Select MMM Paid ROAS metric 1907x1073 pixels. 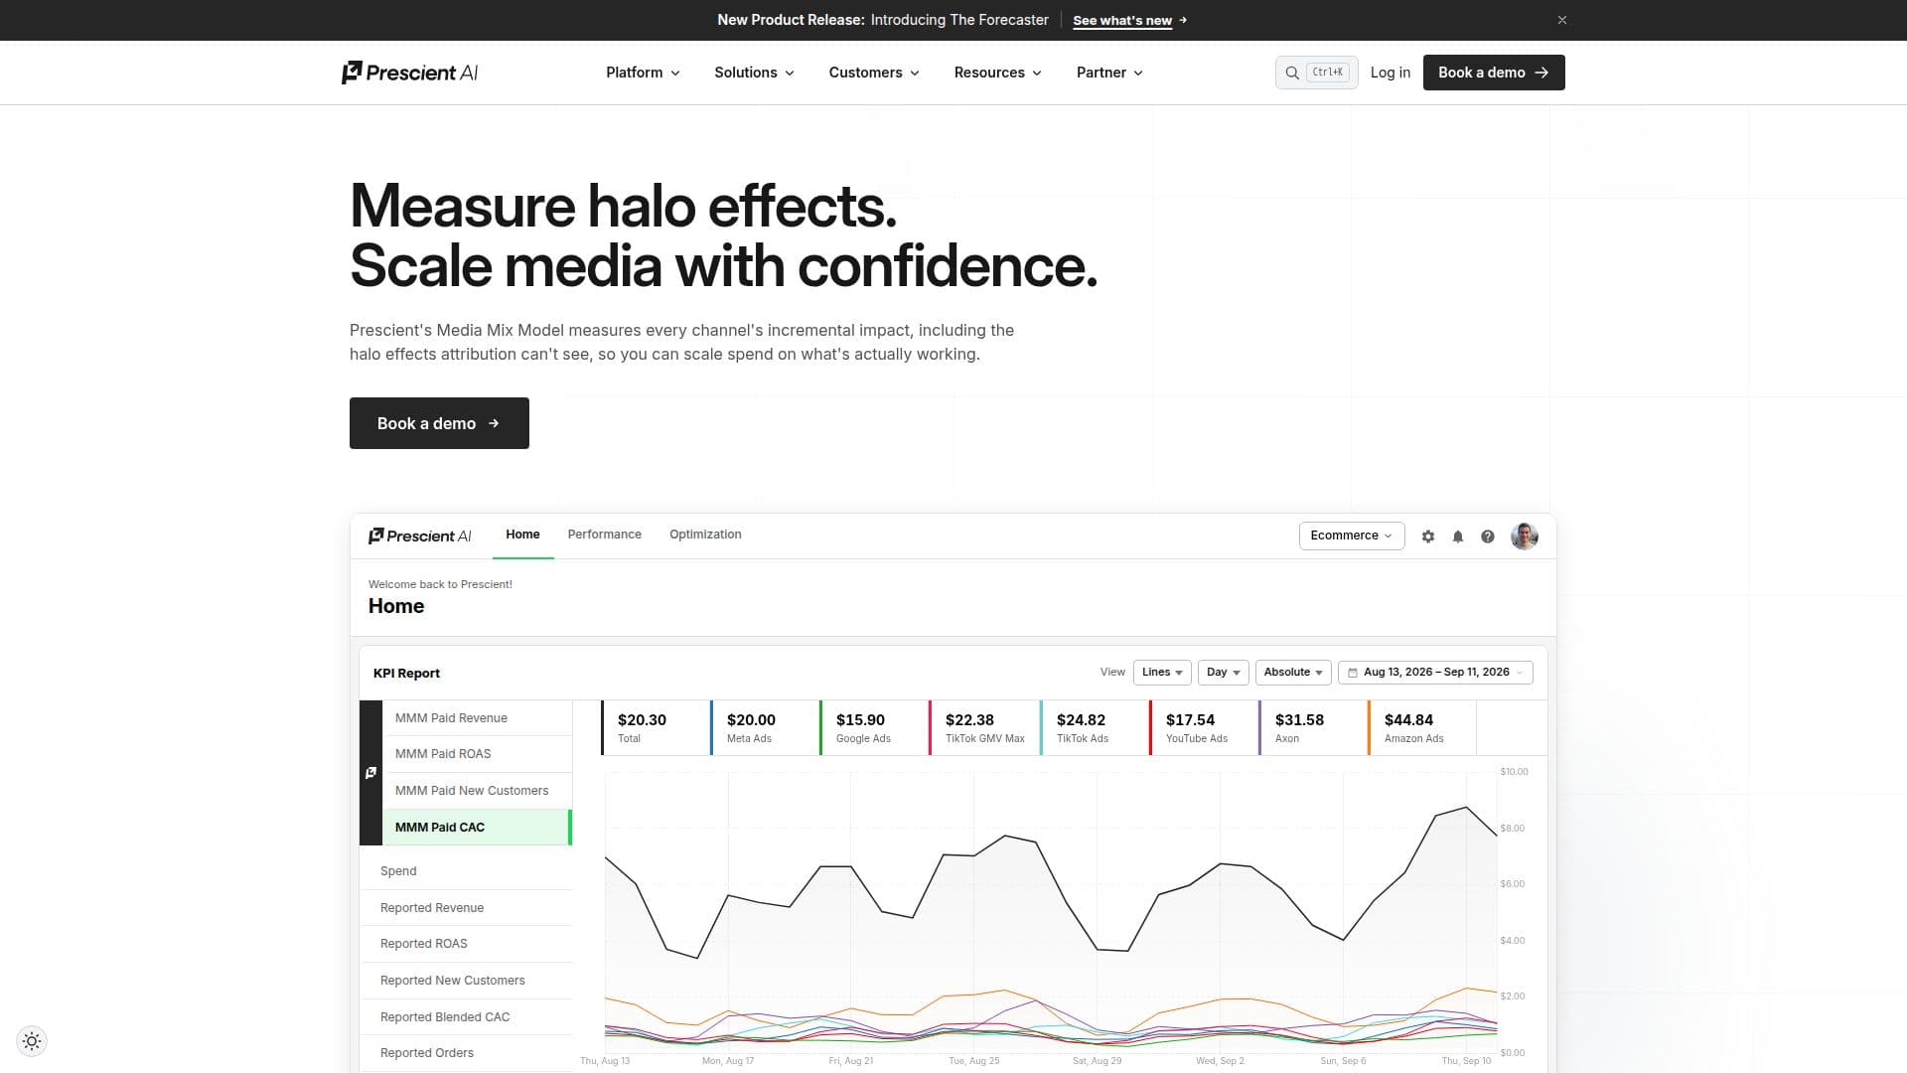click(x=477, y=754)
